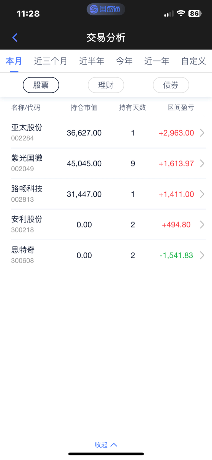Switch to 近三个月 tab
The image size is (212, 460).
pyautogui.click(x=51, y=61)
